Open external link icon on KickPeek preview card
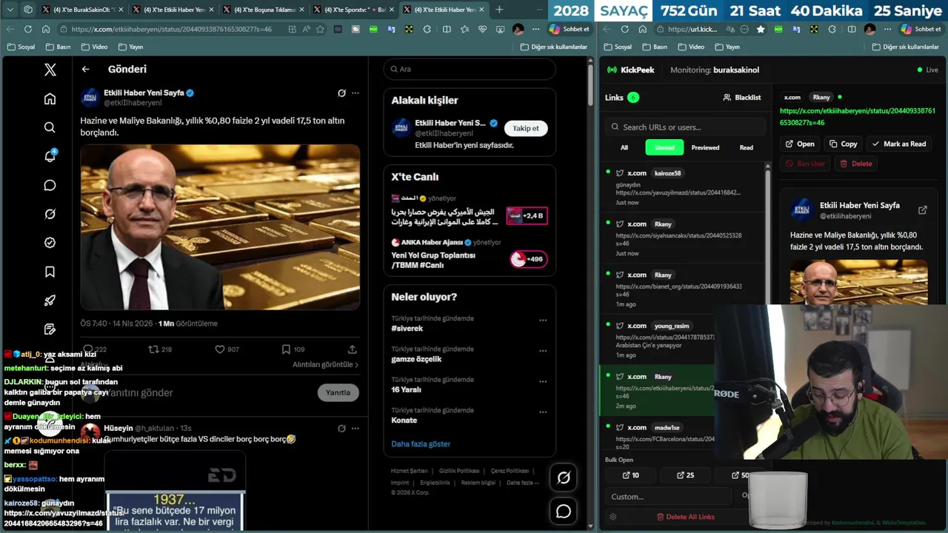This screenshot has height=533, width=948. pyautogui.click(x=923, y=210)
